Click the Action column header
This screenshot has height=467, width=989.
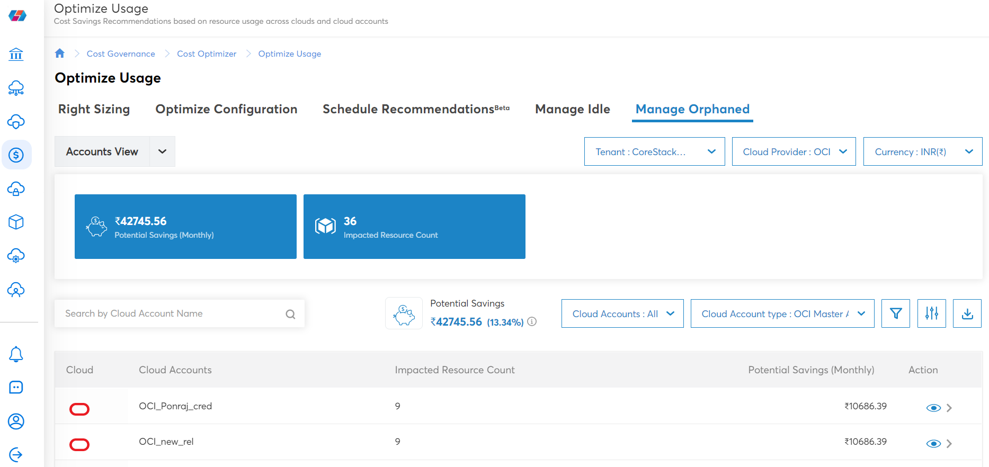[923, 370]
